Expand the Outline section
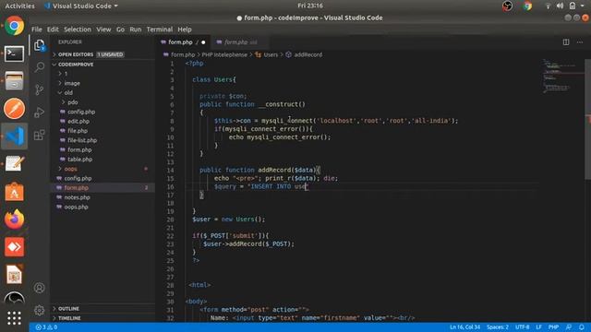 click(103, 309)
